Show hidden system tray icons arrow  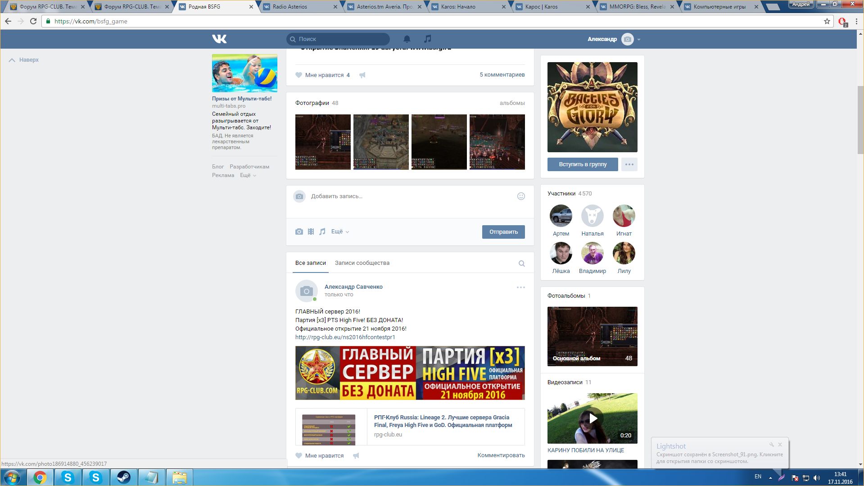(x=770, y=477)
